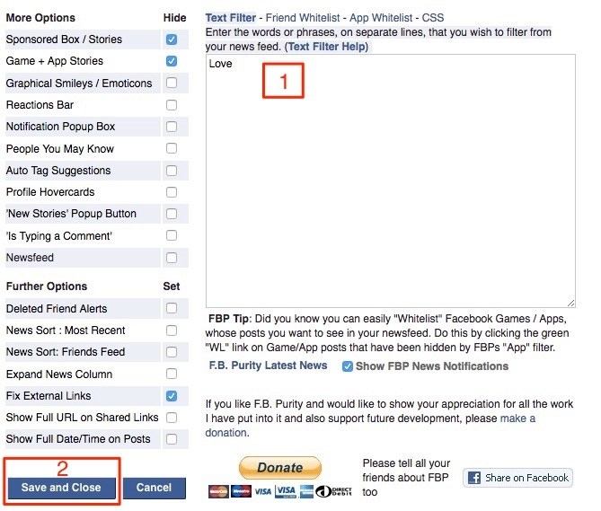This screenshot has width=601, height=511.
Task: Toggle Show FBP News Notifications checkbox
Action: pyautogui.click(x=348, y=366)
